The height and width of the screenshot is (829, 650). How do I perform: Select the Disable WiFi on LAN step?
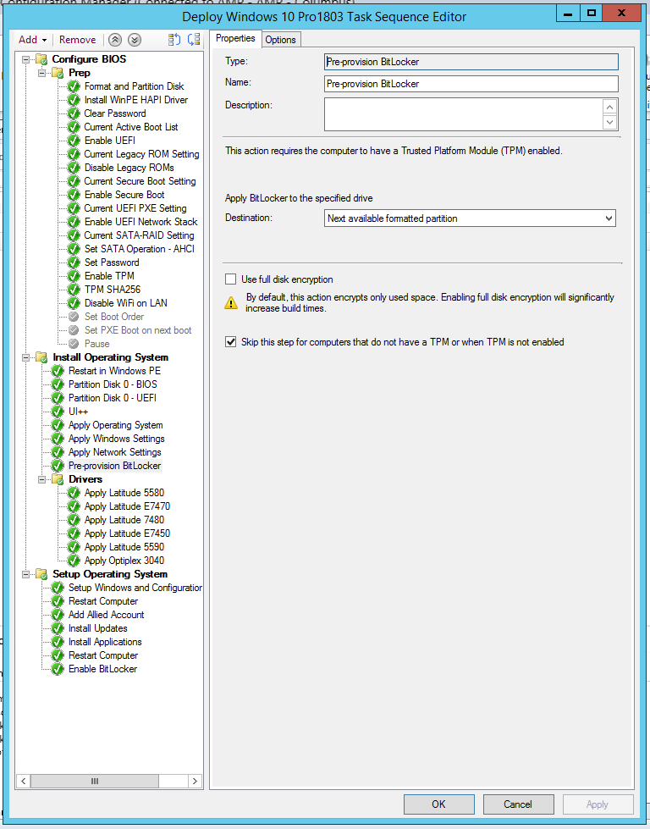pyautogui.click(x=126, y=303)
